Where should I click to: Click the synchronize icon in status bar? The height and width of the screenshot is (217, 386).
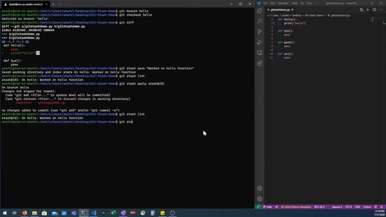click(x=276, y=207)
